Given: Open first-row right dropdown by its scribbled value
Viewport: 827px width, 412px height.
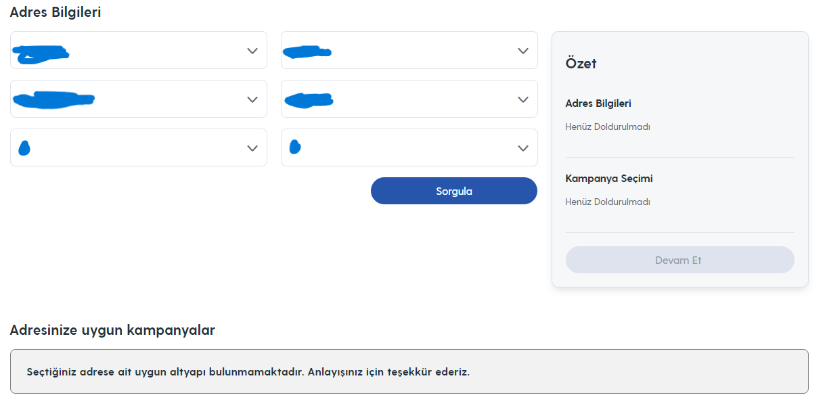Looking at the screenshot, I should (x=307, y=51).
